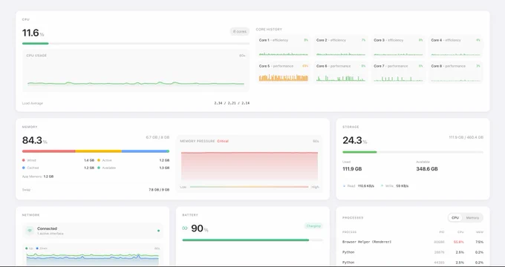Click the Swap value 7.8 GB / 9 GB
Screen dimensions: 505x267
[159, 190]
